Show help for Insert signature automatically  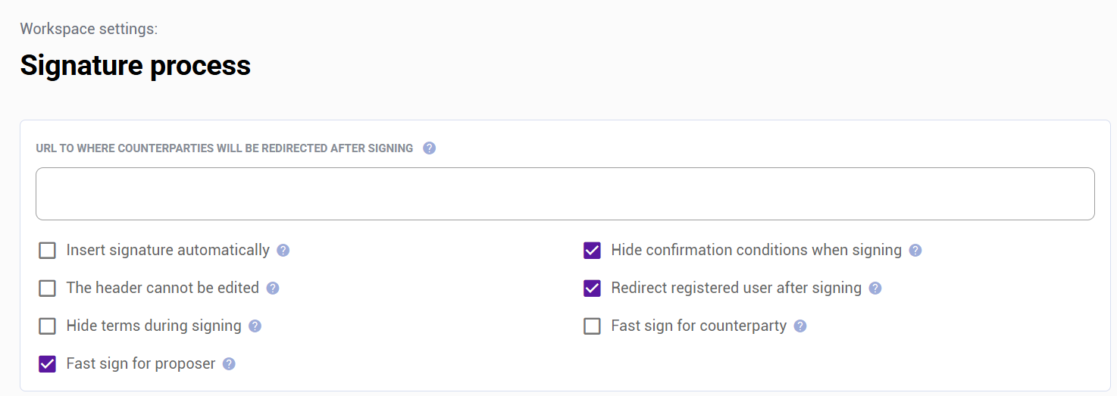pyautogui.click(x=283, y=250)
